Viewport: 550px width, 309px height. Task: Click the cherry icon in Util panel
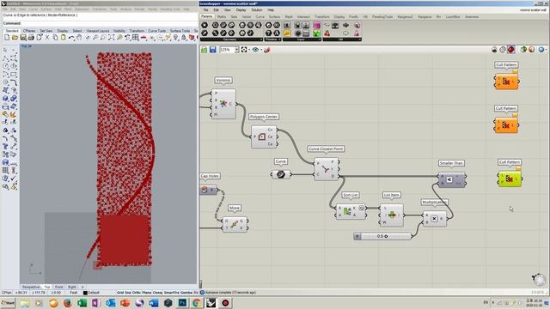point(327,33)
